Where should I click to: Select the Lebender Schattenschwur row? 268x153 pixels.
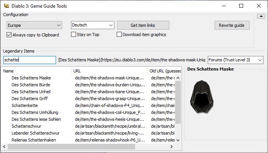coord(36,133)
